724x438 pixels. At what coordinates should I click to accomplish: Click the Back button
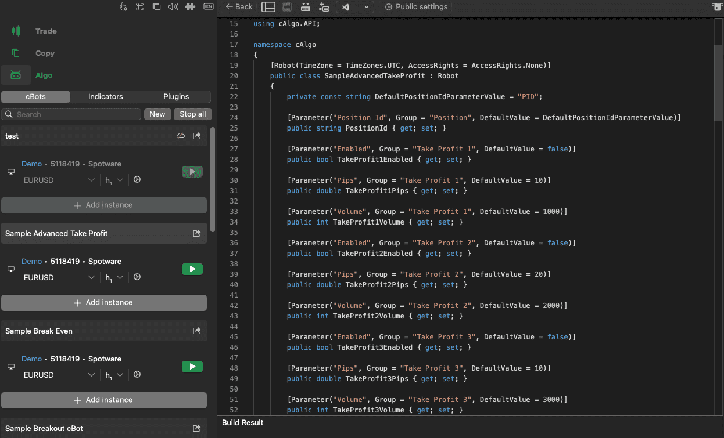[239, 7]
